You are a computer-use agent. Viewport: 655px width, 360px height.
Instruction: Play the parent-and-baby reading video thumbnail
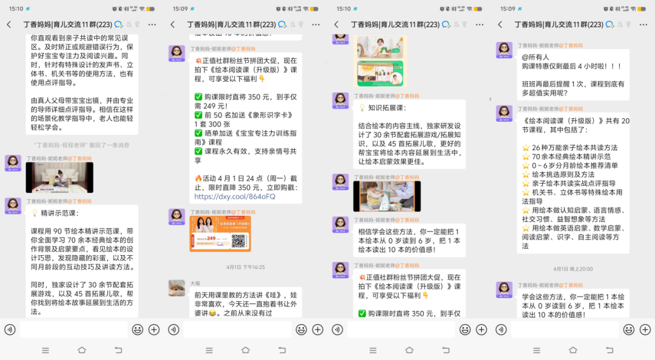pyautogui.click(x=59, y=178)
